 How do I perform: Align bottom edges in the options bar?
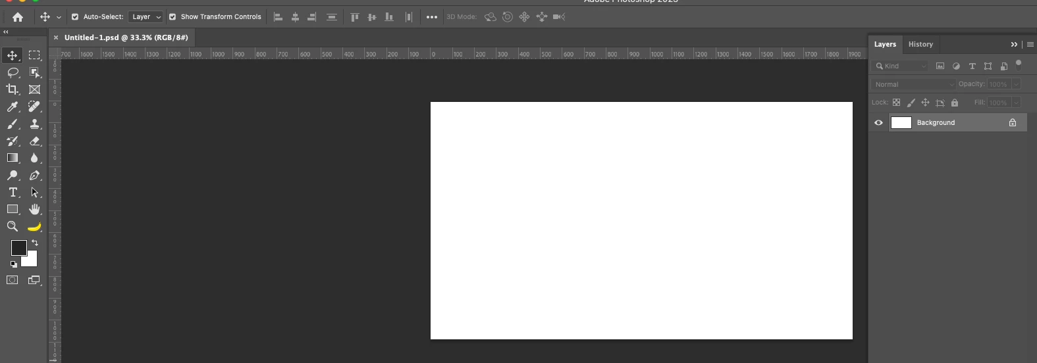[x=389, y=17]
